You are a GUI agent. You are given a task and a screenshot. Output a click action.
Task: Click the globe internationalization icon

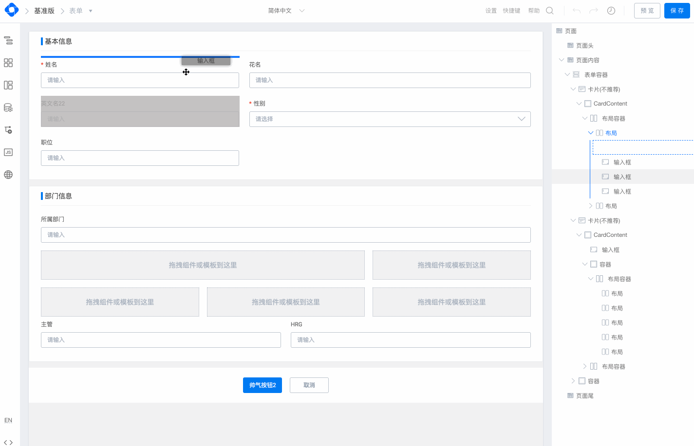[8, 175]
